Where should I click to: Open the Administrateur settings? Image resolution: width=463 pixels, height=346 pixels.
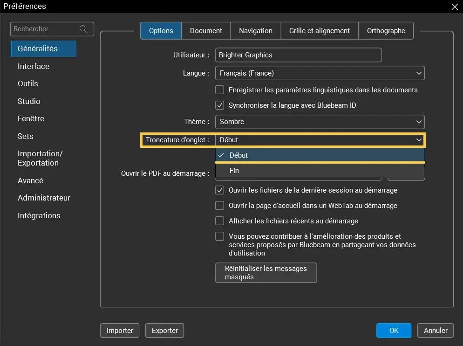click(44, 198)
